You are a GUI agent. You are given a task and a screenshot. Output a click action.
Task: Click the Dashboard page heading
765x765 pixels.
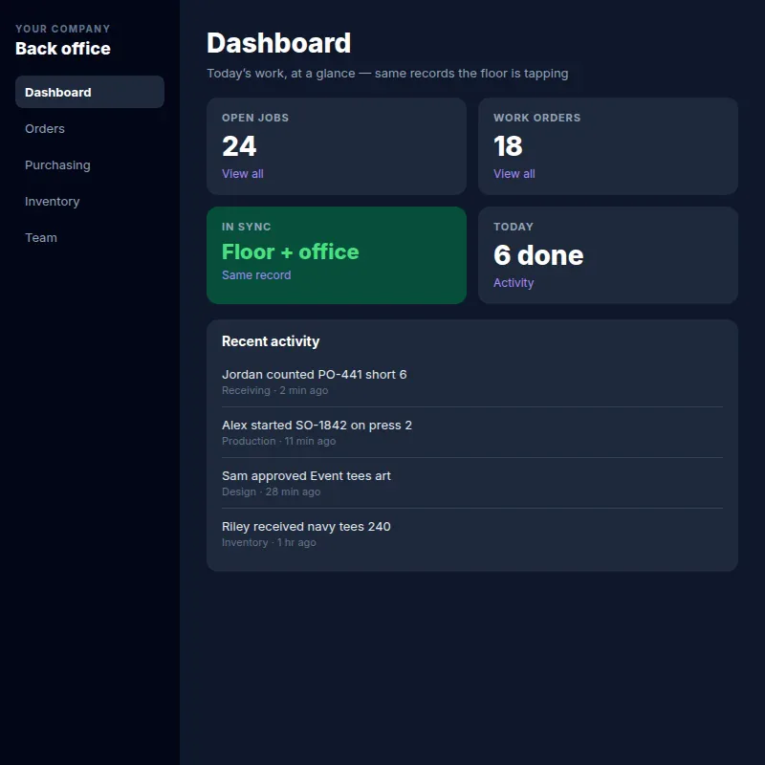click(x=278, y=43)
